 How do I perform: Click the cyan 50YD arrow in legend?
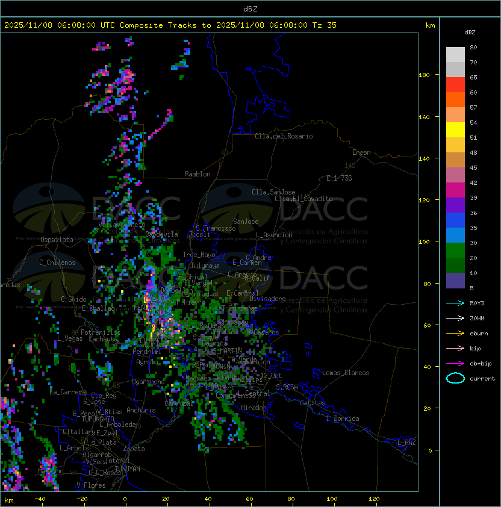click(455, 303)
